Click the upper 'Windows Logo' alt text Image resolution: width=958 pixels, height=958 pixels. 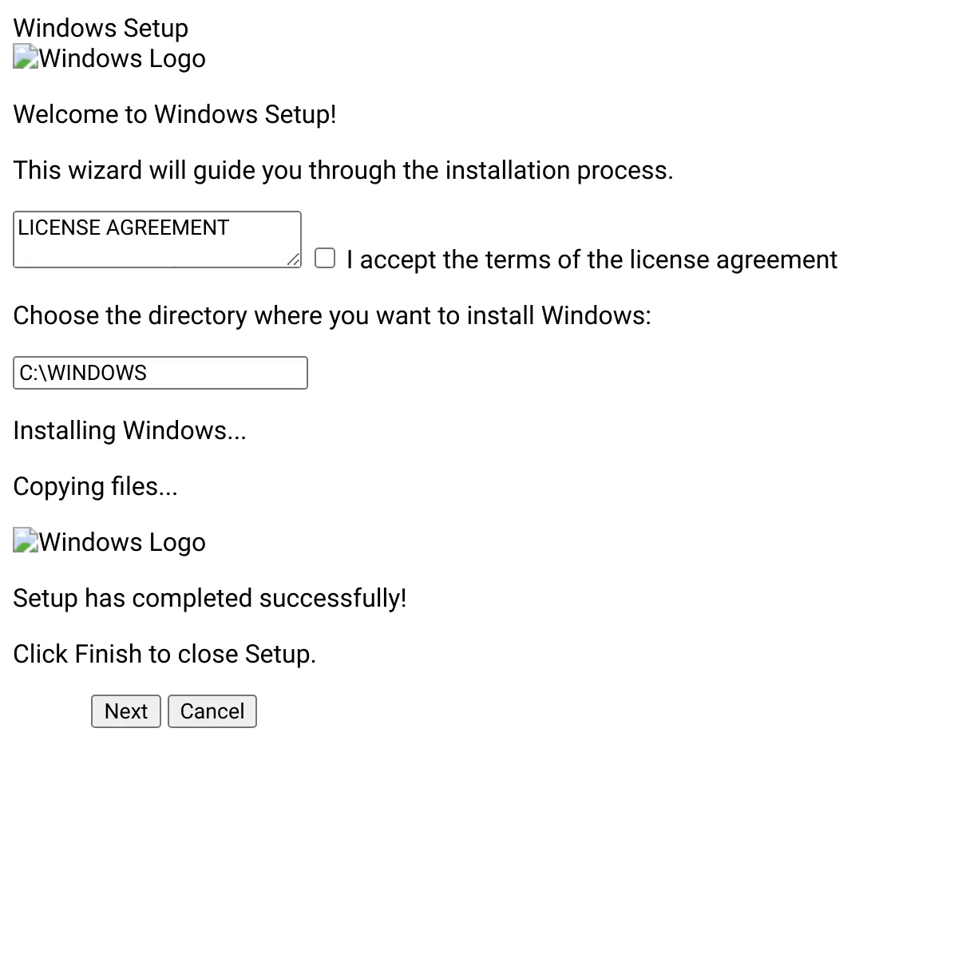[122, 58]
